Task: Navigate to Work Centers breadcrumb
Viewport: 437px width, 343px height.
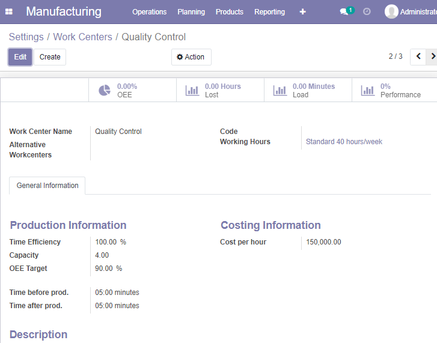Action: [82, 37]
